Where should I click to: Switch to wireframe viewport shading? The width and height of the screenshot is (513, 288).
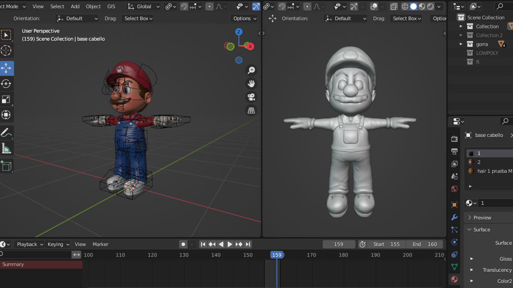pyautogui.click(x=405, y=7)
